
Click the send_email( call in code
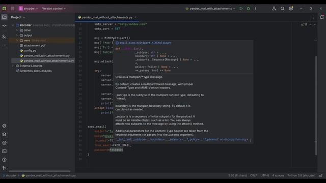click(97, 127)
